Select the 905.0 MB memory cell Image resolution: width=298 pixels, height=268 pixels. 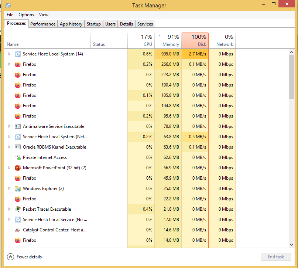[168, 54]
